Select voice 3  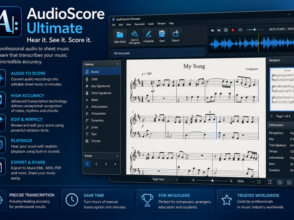[106, 164]
